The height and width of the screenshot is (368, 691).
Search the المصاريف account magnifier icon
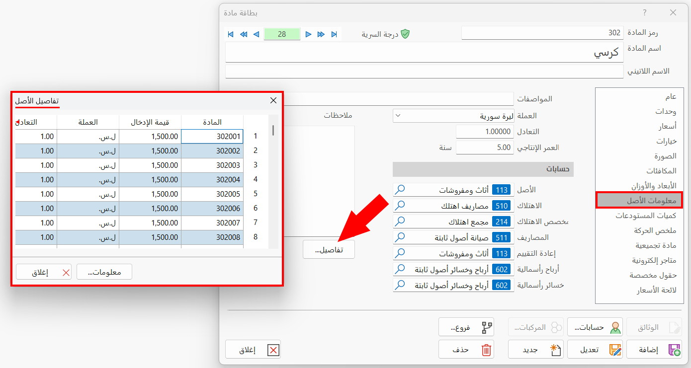[x=400, y=237]
